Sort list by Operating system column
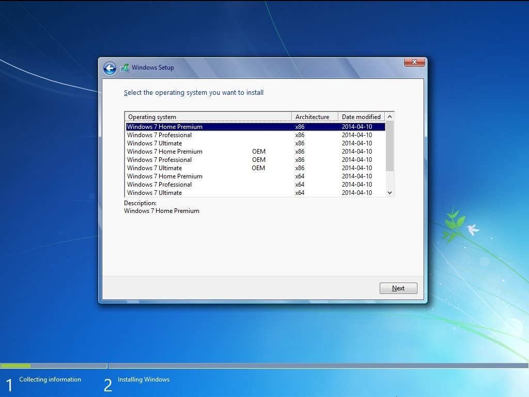This screenshot has width=529, height=397. (207, 117)
